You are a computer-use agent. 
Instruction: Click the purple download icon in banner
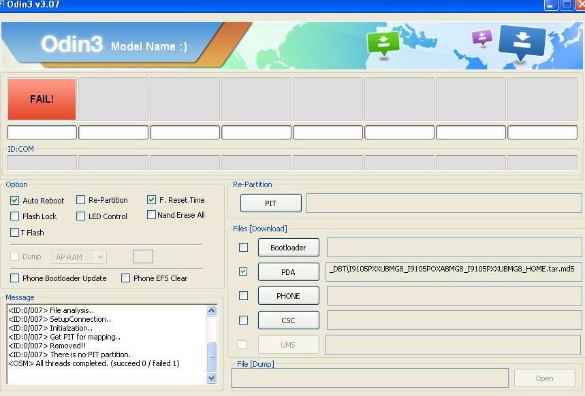pyautogui.click(x=482, y=37)
